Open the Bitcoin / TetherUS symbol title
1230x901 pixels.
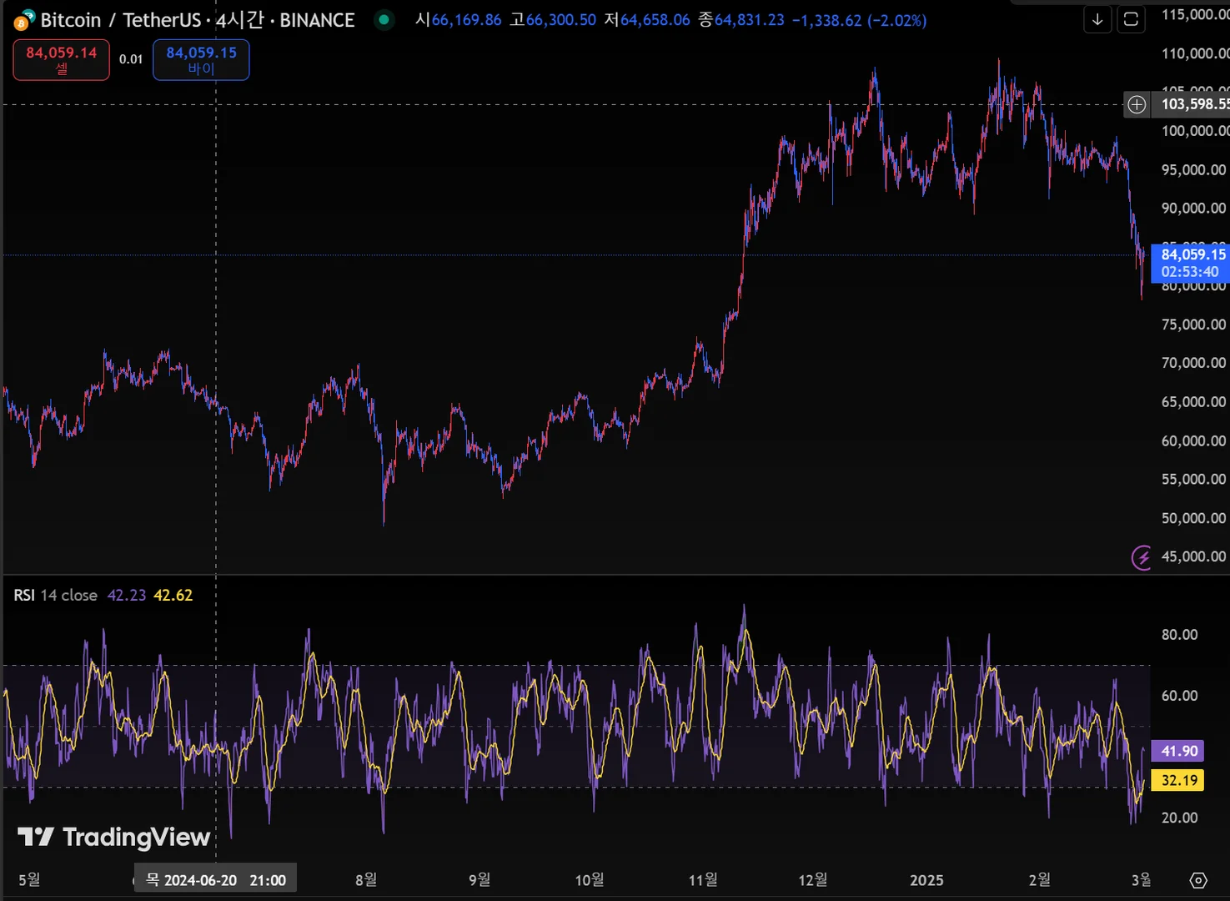(x=198, y=20)
